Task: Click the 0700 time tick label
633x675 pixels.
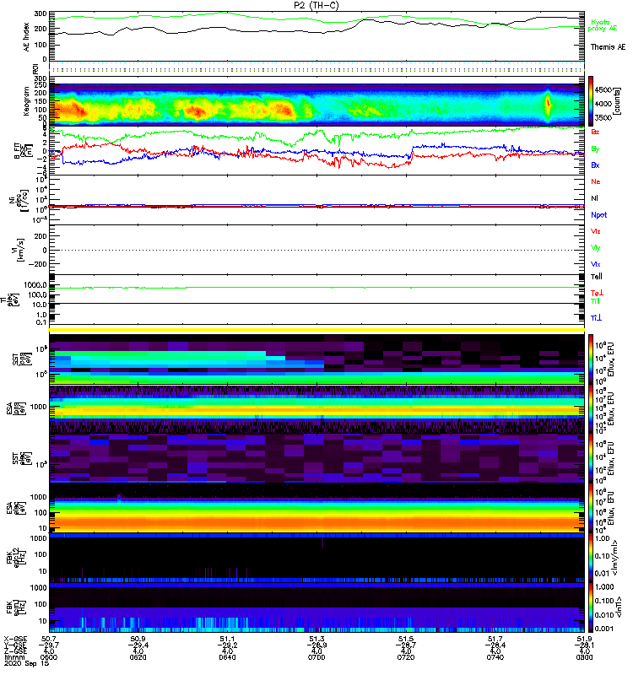Action: tap(316, 657)
